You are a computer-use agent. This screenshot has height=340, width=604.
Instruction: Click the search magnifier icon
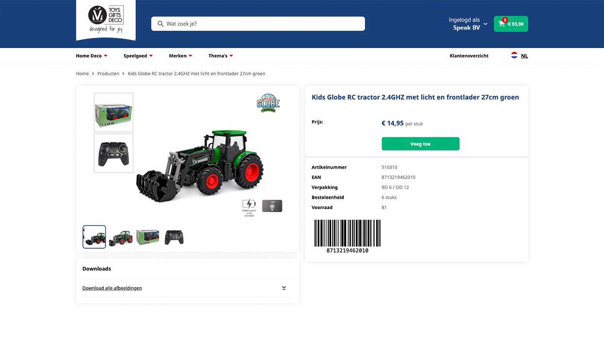(x=160, y=24)
